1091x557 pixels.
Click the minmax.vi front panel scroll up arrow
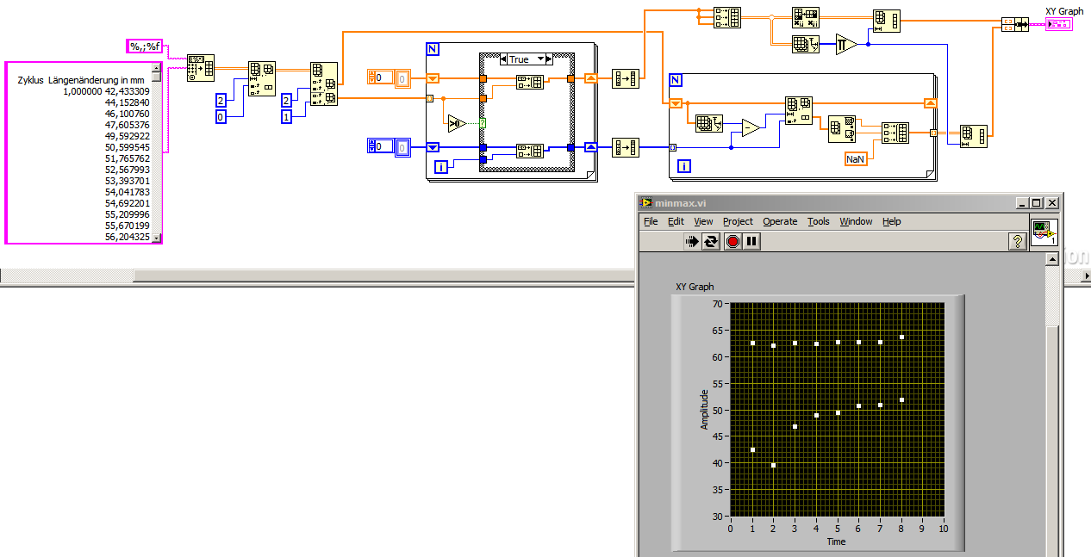(1051, 260)
